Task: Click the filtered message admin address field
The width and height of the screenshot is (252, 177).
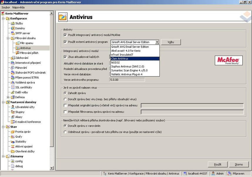Action: tap(192, 112)
